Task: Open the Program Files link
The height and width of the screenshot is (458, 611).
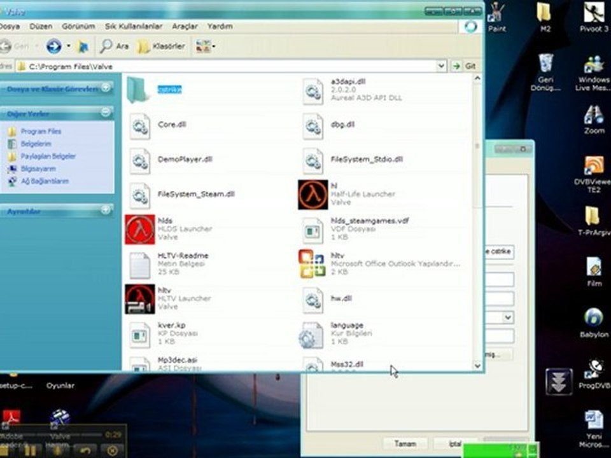Action: click(x=41, y=131)
